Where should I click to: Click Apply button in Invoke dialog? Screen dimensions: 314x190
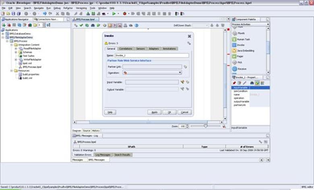[x=155, y=112]
